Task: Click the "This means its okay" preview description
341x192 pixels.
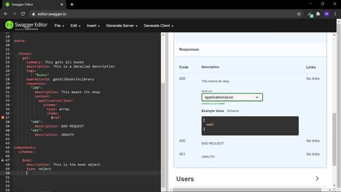Action: [215, 81]
